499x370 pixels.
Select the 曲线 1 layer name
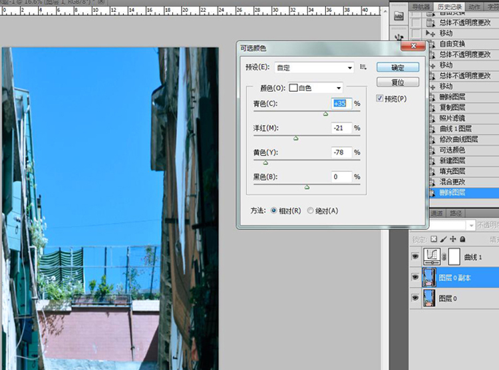coord(473,257)
